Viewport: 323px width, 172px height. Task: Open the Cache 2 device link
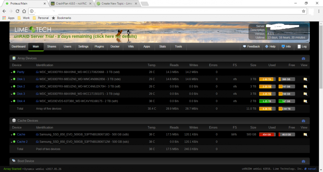22,142
